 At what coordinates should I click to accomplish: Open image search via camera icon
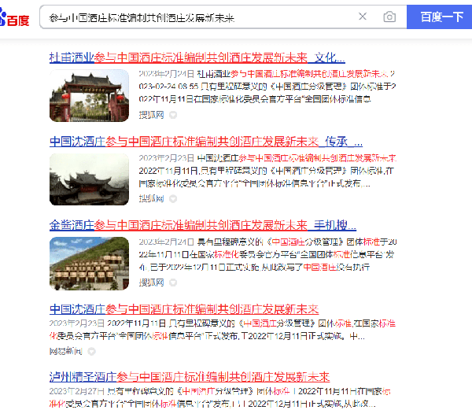click(x=389, y=17)
